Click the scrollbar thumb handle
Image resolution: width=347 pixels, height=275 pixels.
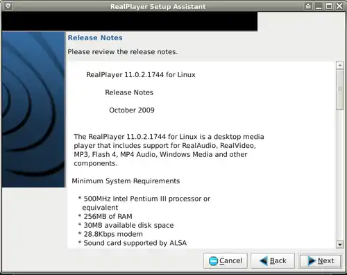(340, 90)
